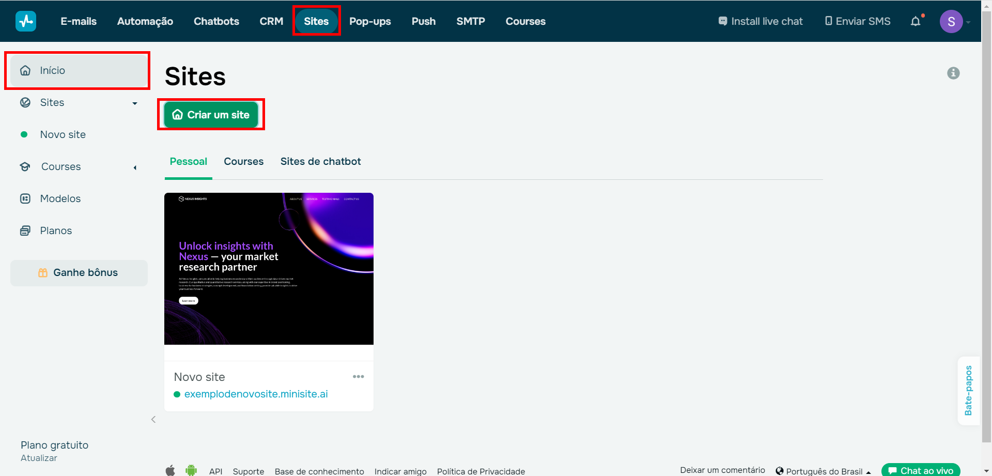This screenshot has width=992, height=476.
Task: Open the Português do Brasil language dropdown
Action: (824, 471)
